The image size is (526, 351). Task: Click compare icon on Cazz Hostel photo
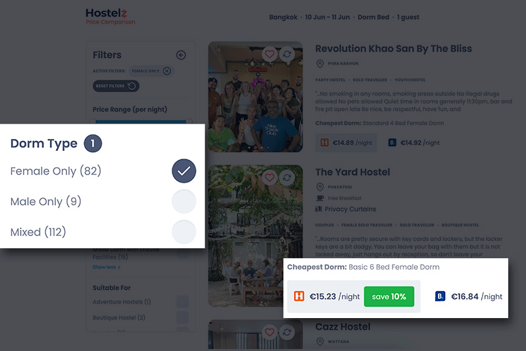click(287, 332)
